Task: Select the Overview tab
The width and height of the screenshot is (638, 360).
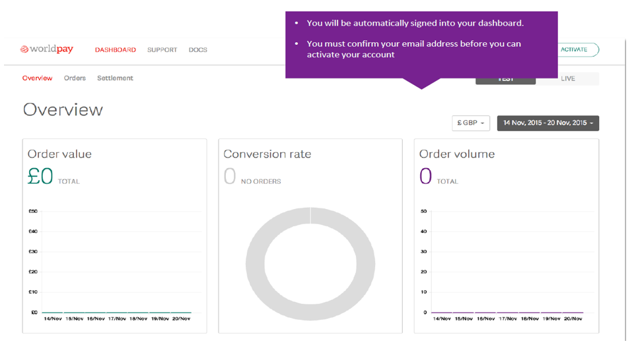Action: coord(37,78)
